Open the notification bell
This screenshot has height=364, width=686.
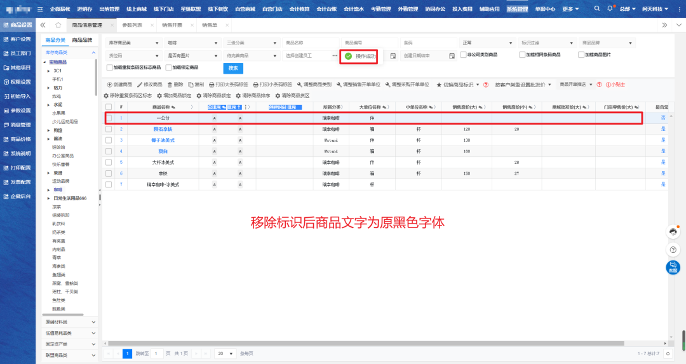[x=610, y=9]
